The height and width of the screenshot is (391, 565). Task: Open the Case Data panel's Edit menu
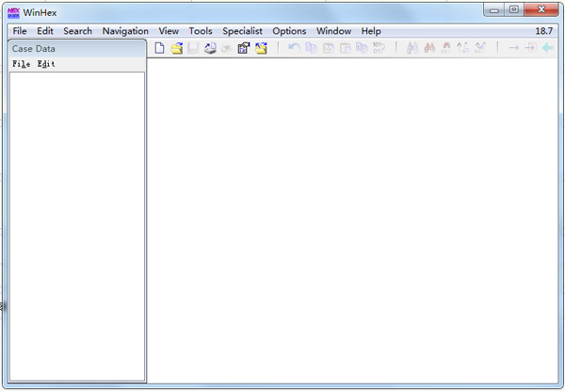[46, 64]
